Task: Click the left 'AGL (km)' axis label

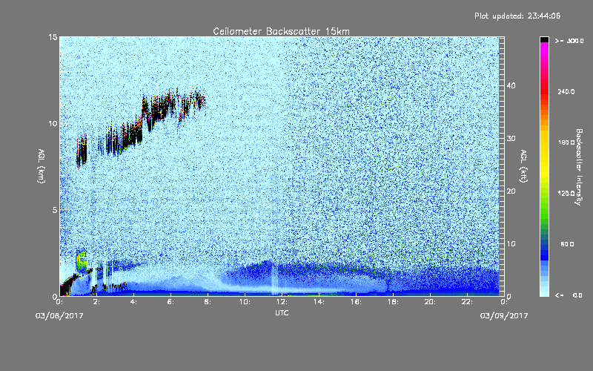Action: click(x=41, y=166)
